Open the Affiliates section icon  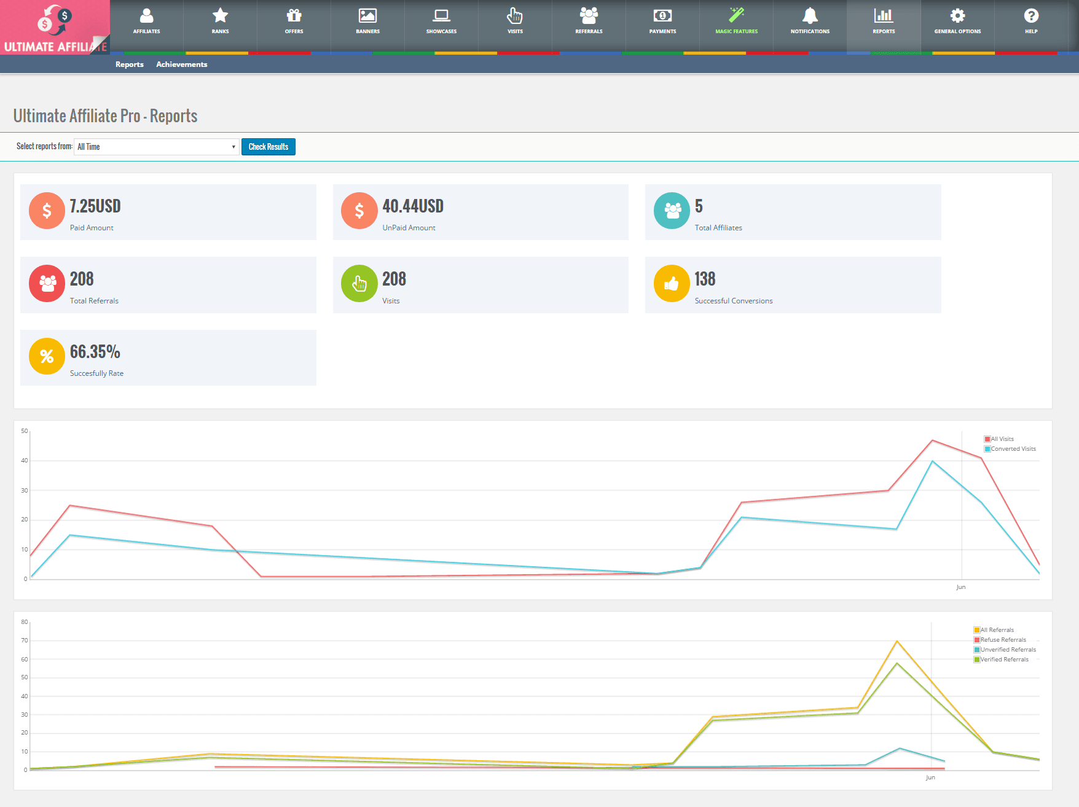point(146,16)
